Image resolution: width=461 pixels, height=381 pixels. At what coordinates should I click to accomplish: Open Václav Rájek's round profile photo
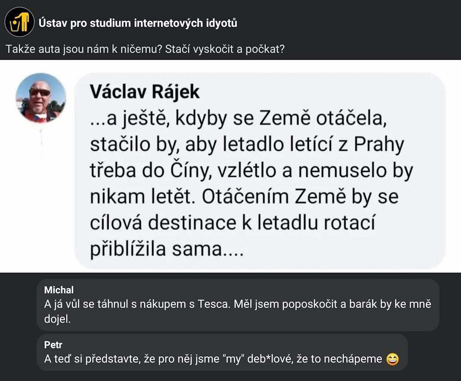41,98
